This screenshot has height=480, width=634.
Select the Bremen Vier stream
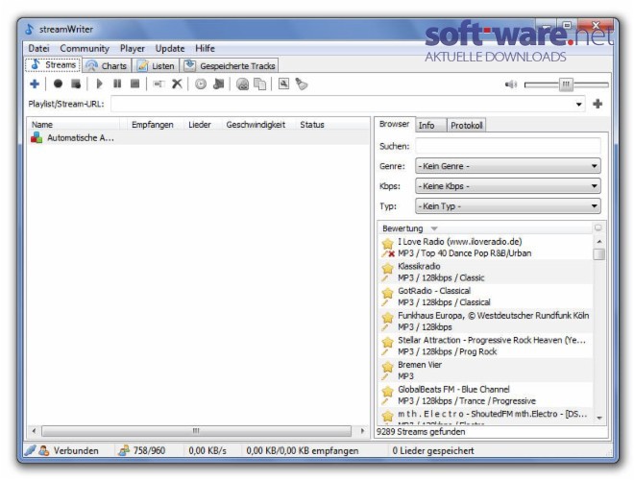click(486, 371)
